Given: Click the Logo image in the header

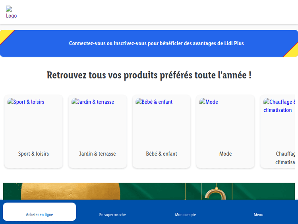Looking at the screenshot, I should (11, 12).
